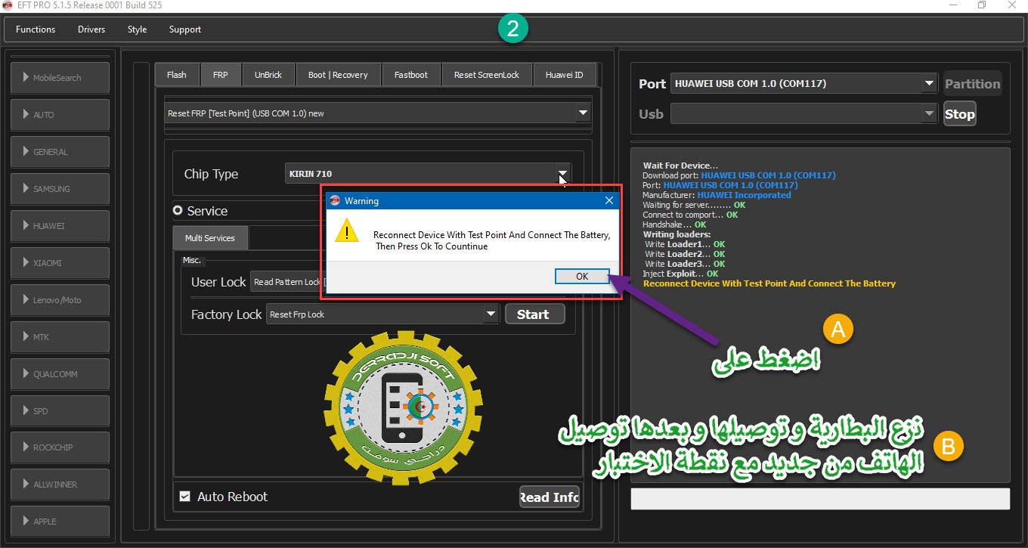Image resolution: width=1028 pixels, height=548 pixels.
Task: Switch to the Flash tab
Action: tap(177, 75)
